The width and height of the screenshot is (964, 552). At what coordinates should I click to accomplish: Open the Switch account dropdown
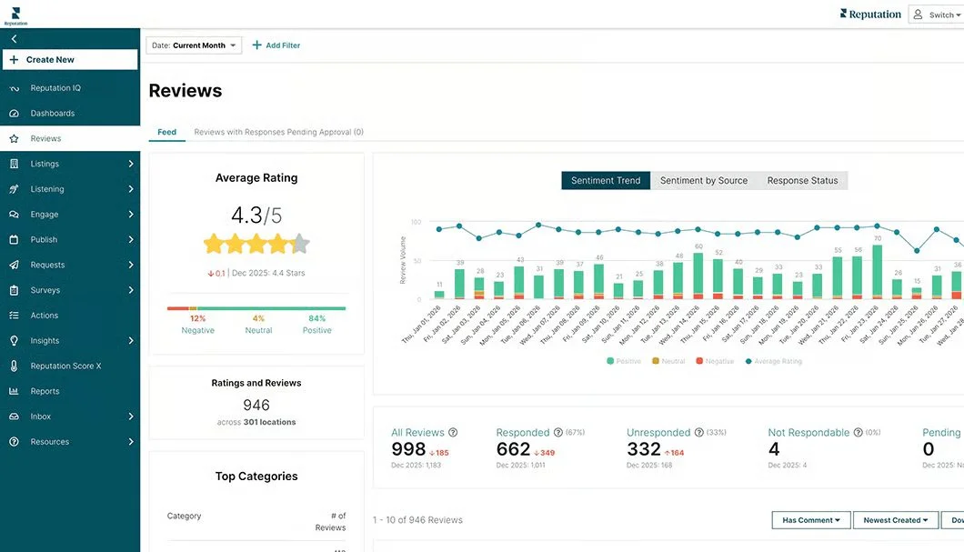coord(936,15)
